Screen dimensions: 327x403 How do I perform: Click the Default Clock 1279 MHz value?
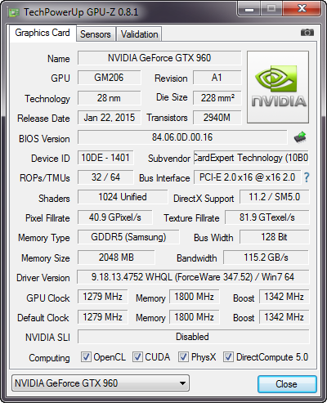pos(103,317)
